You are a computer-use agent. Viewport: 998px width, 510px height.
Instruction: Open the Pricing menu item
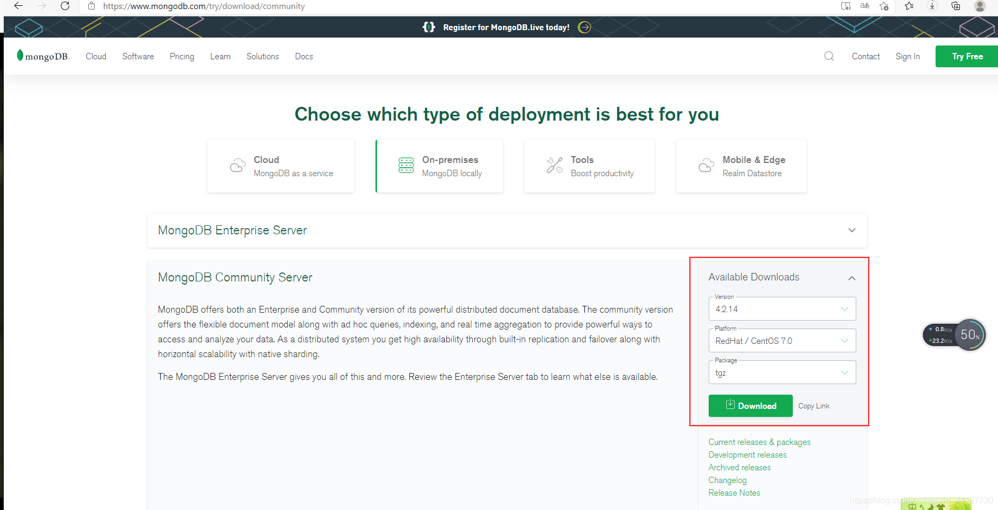click(x=182, y=56)
